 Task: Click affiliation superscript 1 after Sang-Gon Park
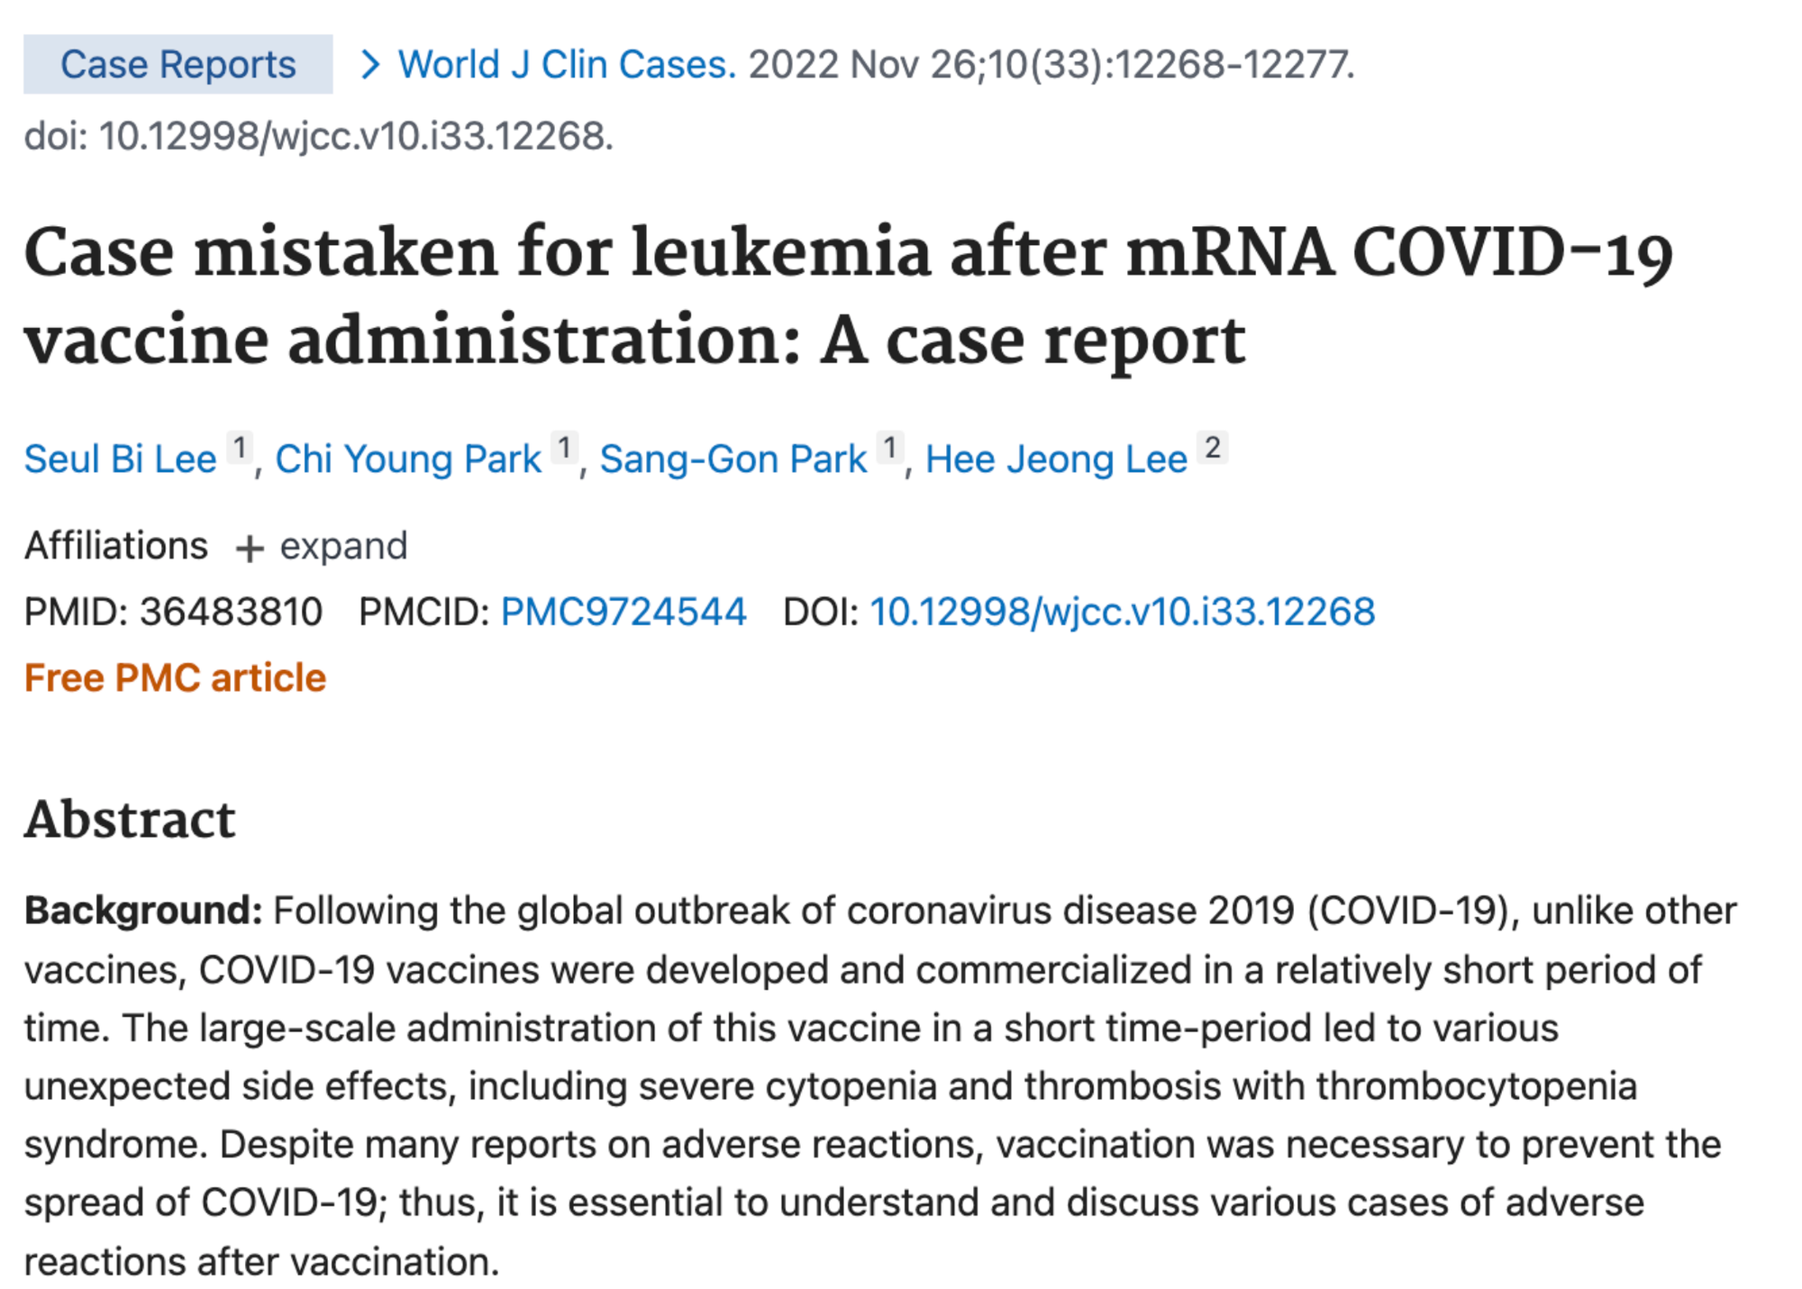pos(890,448)
